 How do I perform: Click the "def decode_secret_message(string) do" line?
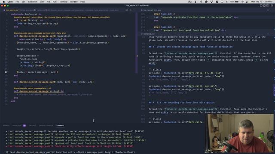(39, 91)
